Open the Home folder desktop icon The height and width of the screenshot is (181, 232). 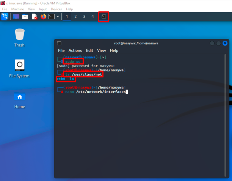pyautogui.click(x=20, y=100)
